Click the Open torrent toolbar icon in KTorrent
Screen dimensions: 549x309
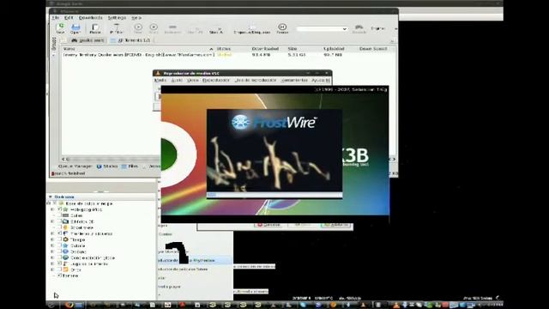[x=75, y=28]
